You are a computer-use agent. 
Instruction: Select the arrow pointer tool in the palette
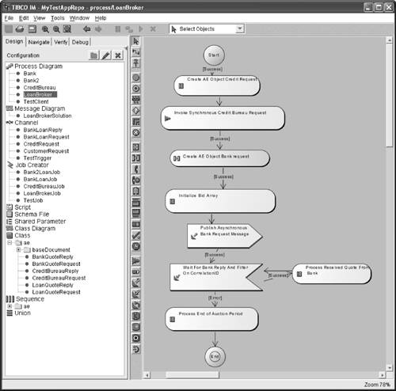(x=135, y=41)
